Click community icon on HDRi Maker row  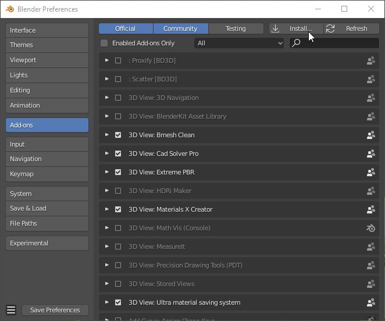click(x=371, y=191)
